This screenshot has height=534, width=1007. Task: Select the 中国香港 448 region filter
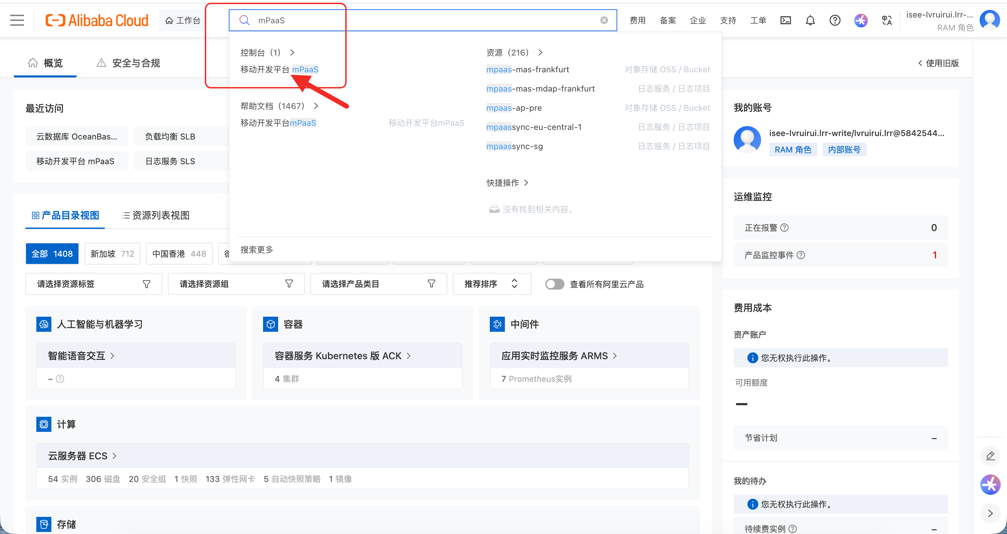(179, 254)
